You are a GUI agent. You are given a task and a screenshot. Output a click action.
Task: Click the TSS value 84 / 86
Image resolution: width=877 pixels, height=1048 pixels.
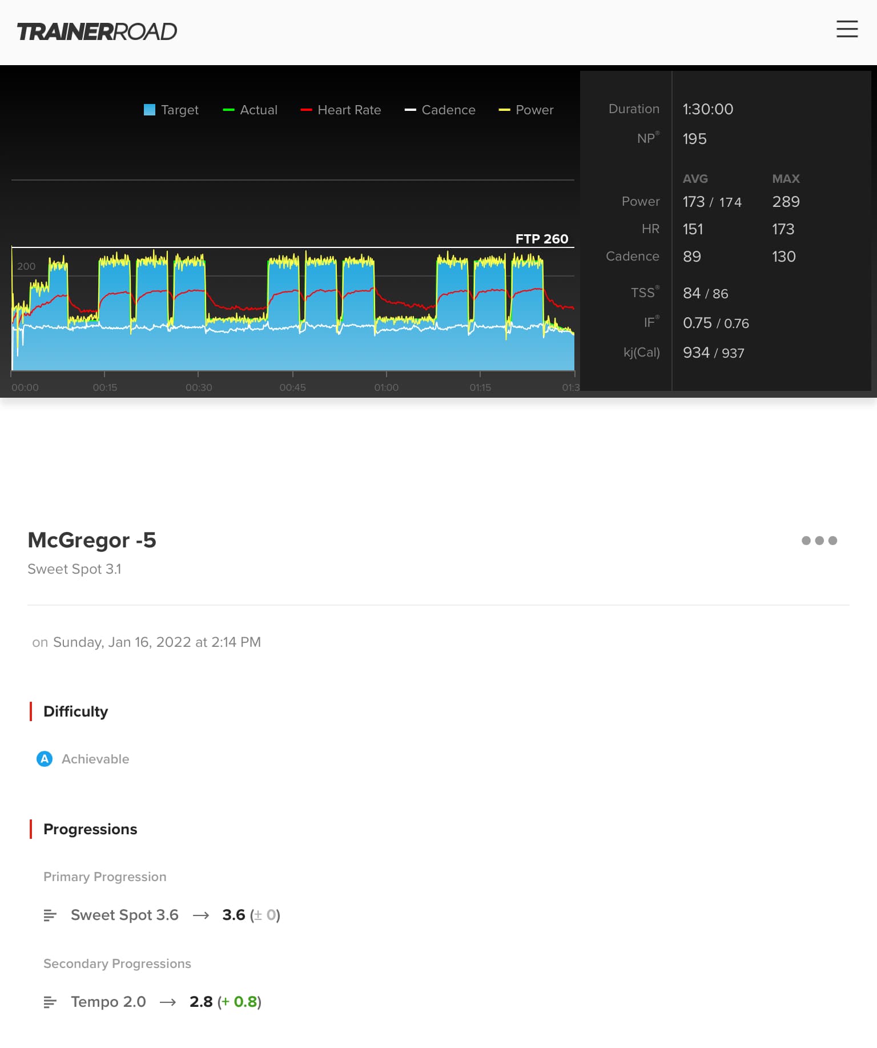click(x=706, y=293)
